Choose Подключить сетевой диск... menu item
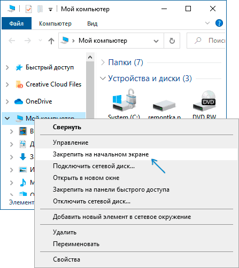The height and width of the screenshot is (268, 239). pyautogui.click(x=136, y=166)
